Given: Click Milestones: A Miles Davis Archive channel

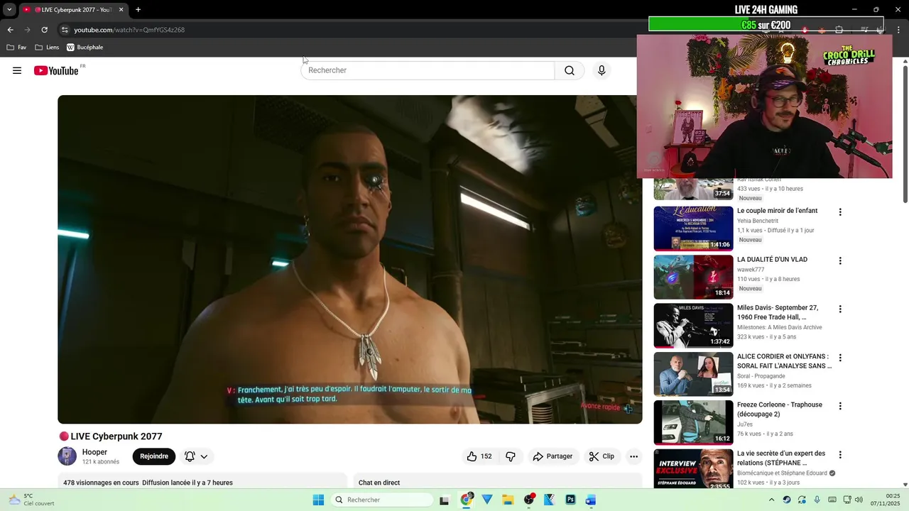Looking at the screenshot, I should (780, 327).
